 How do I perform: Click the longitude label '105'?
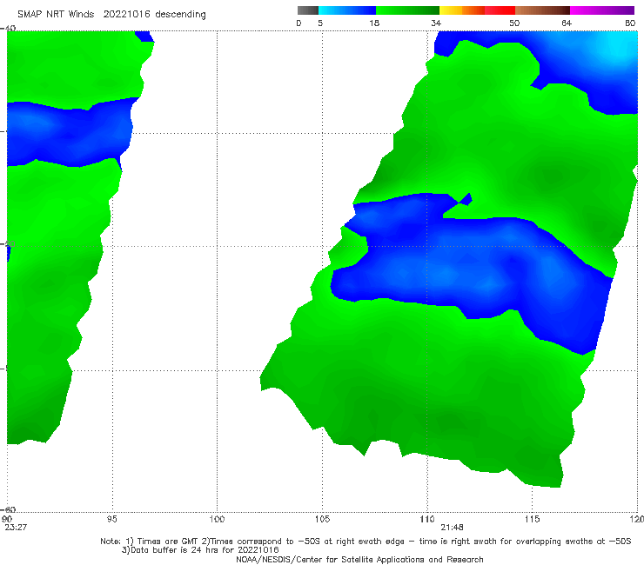(x=322, y=520)
